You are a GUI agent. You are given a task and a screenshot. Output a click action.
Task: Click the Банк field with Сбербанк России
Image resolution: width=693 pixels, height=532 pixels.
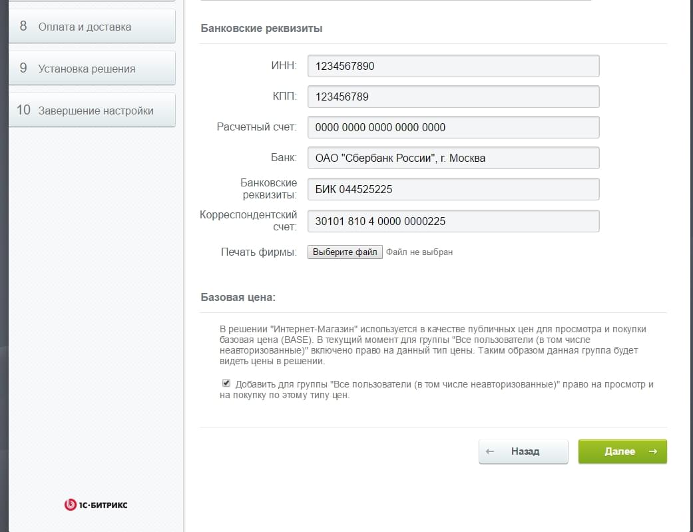click(453, 158)
